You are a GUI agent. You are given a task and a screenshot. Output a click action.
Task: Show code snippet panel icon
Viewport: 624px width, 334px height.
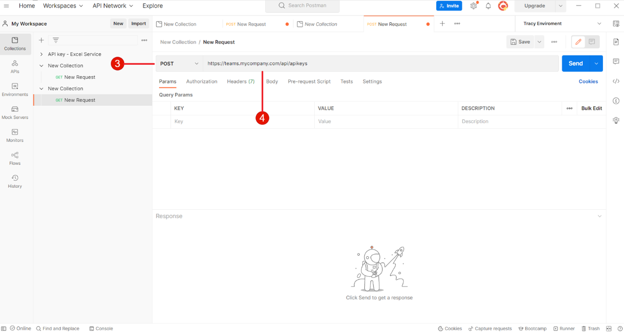(x=616, y=81)
